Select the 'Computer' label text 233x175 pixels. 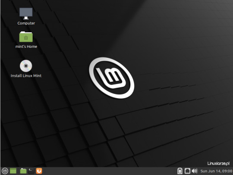click(26, 23)
